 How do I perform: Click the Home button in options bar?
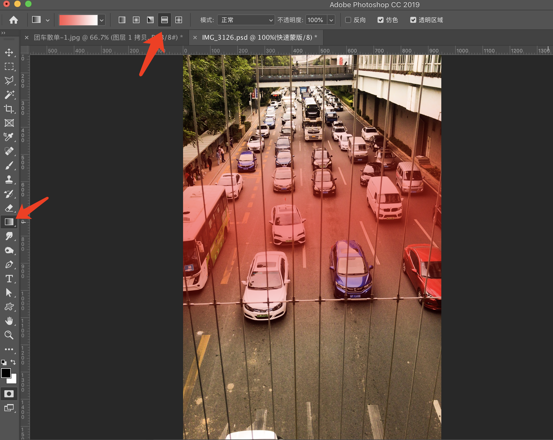tap(14, 20)
